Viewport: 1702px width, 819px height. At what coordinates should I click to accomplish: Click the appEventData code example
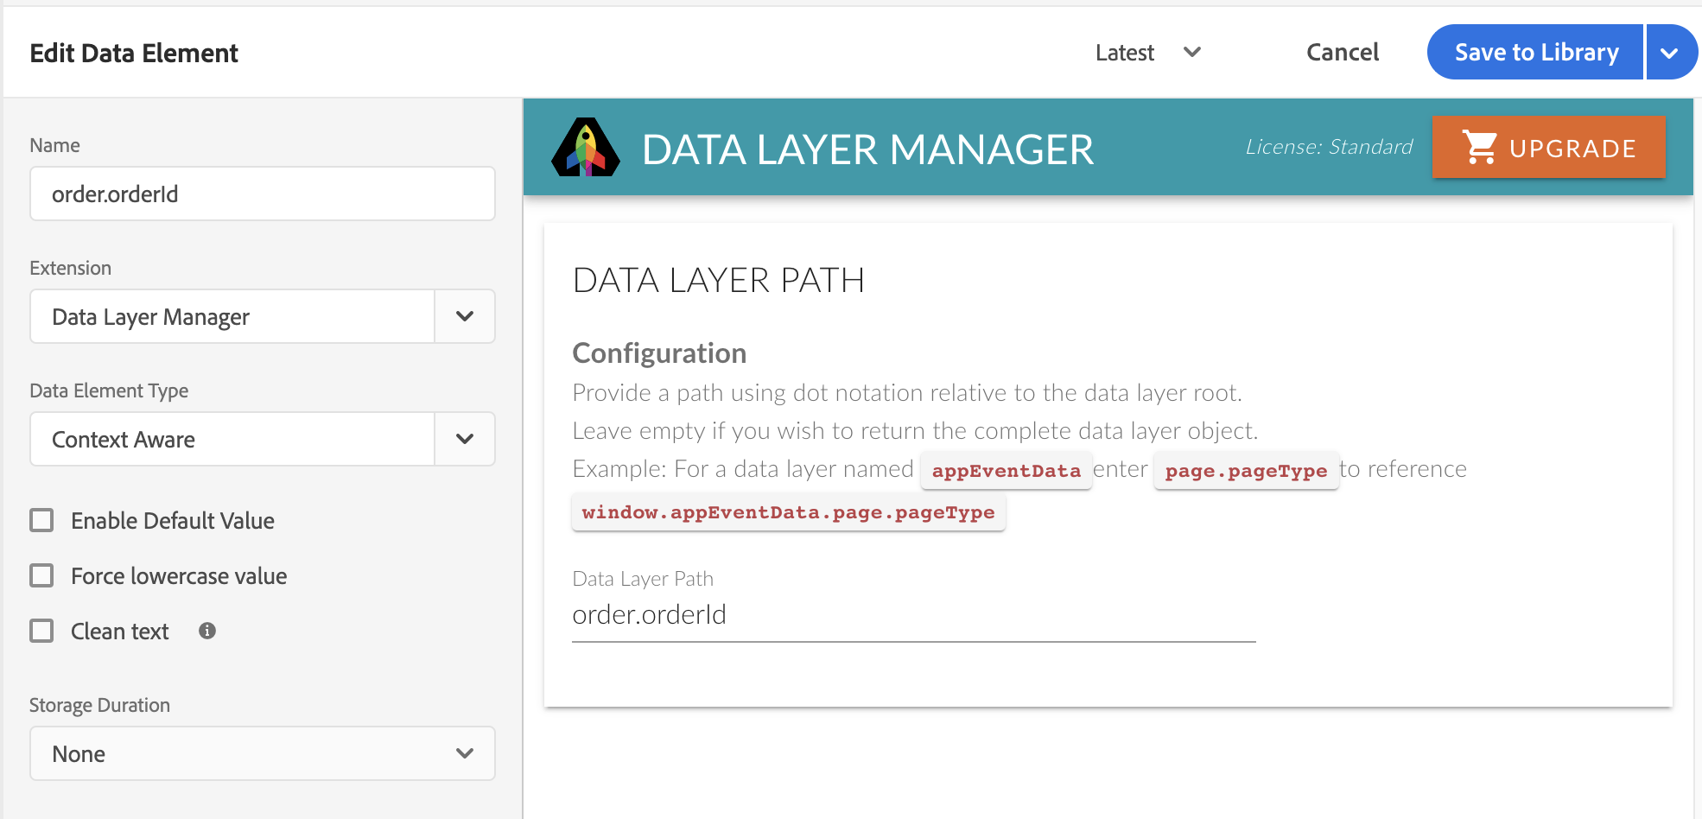tap(1006, 471)
